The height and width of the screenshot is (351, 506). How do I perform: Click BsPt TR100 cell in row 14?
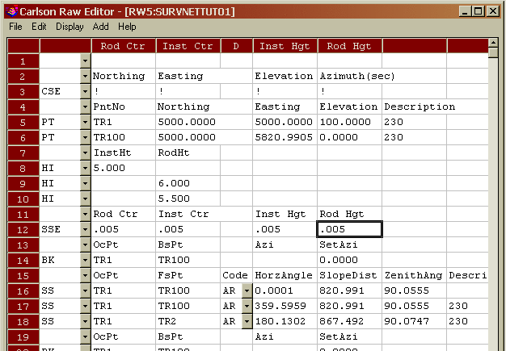(188, 260)
